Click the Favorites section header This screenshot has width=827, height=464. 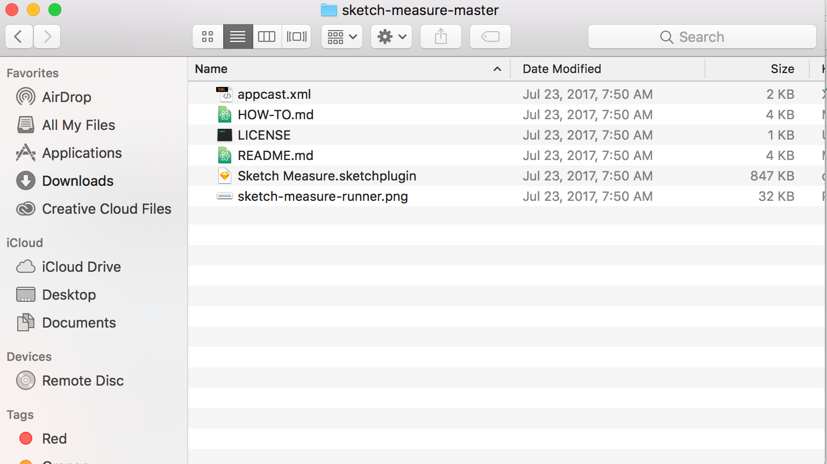[x=32, y=73]
